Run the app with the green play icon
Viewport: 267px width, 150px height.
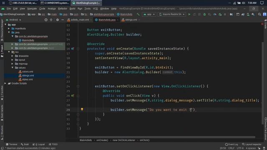[x=189, y=15]
